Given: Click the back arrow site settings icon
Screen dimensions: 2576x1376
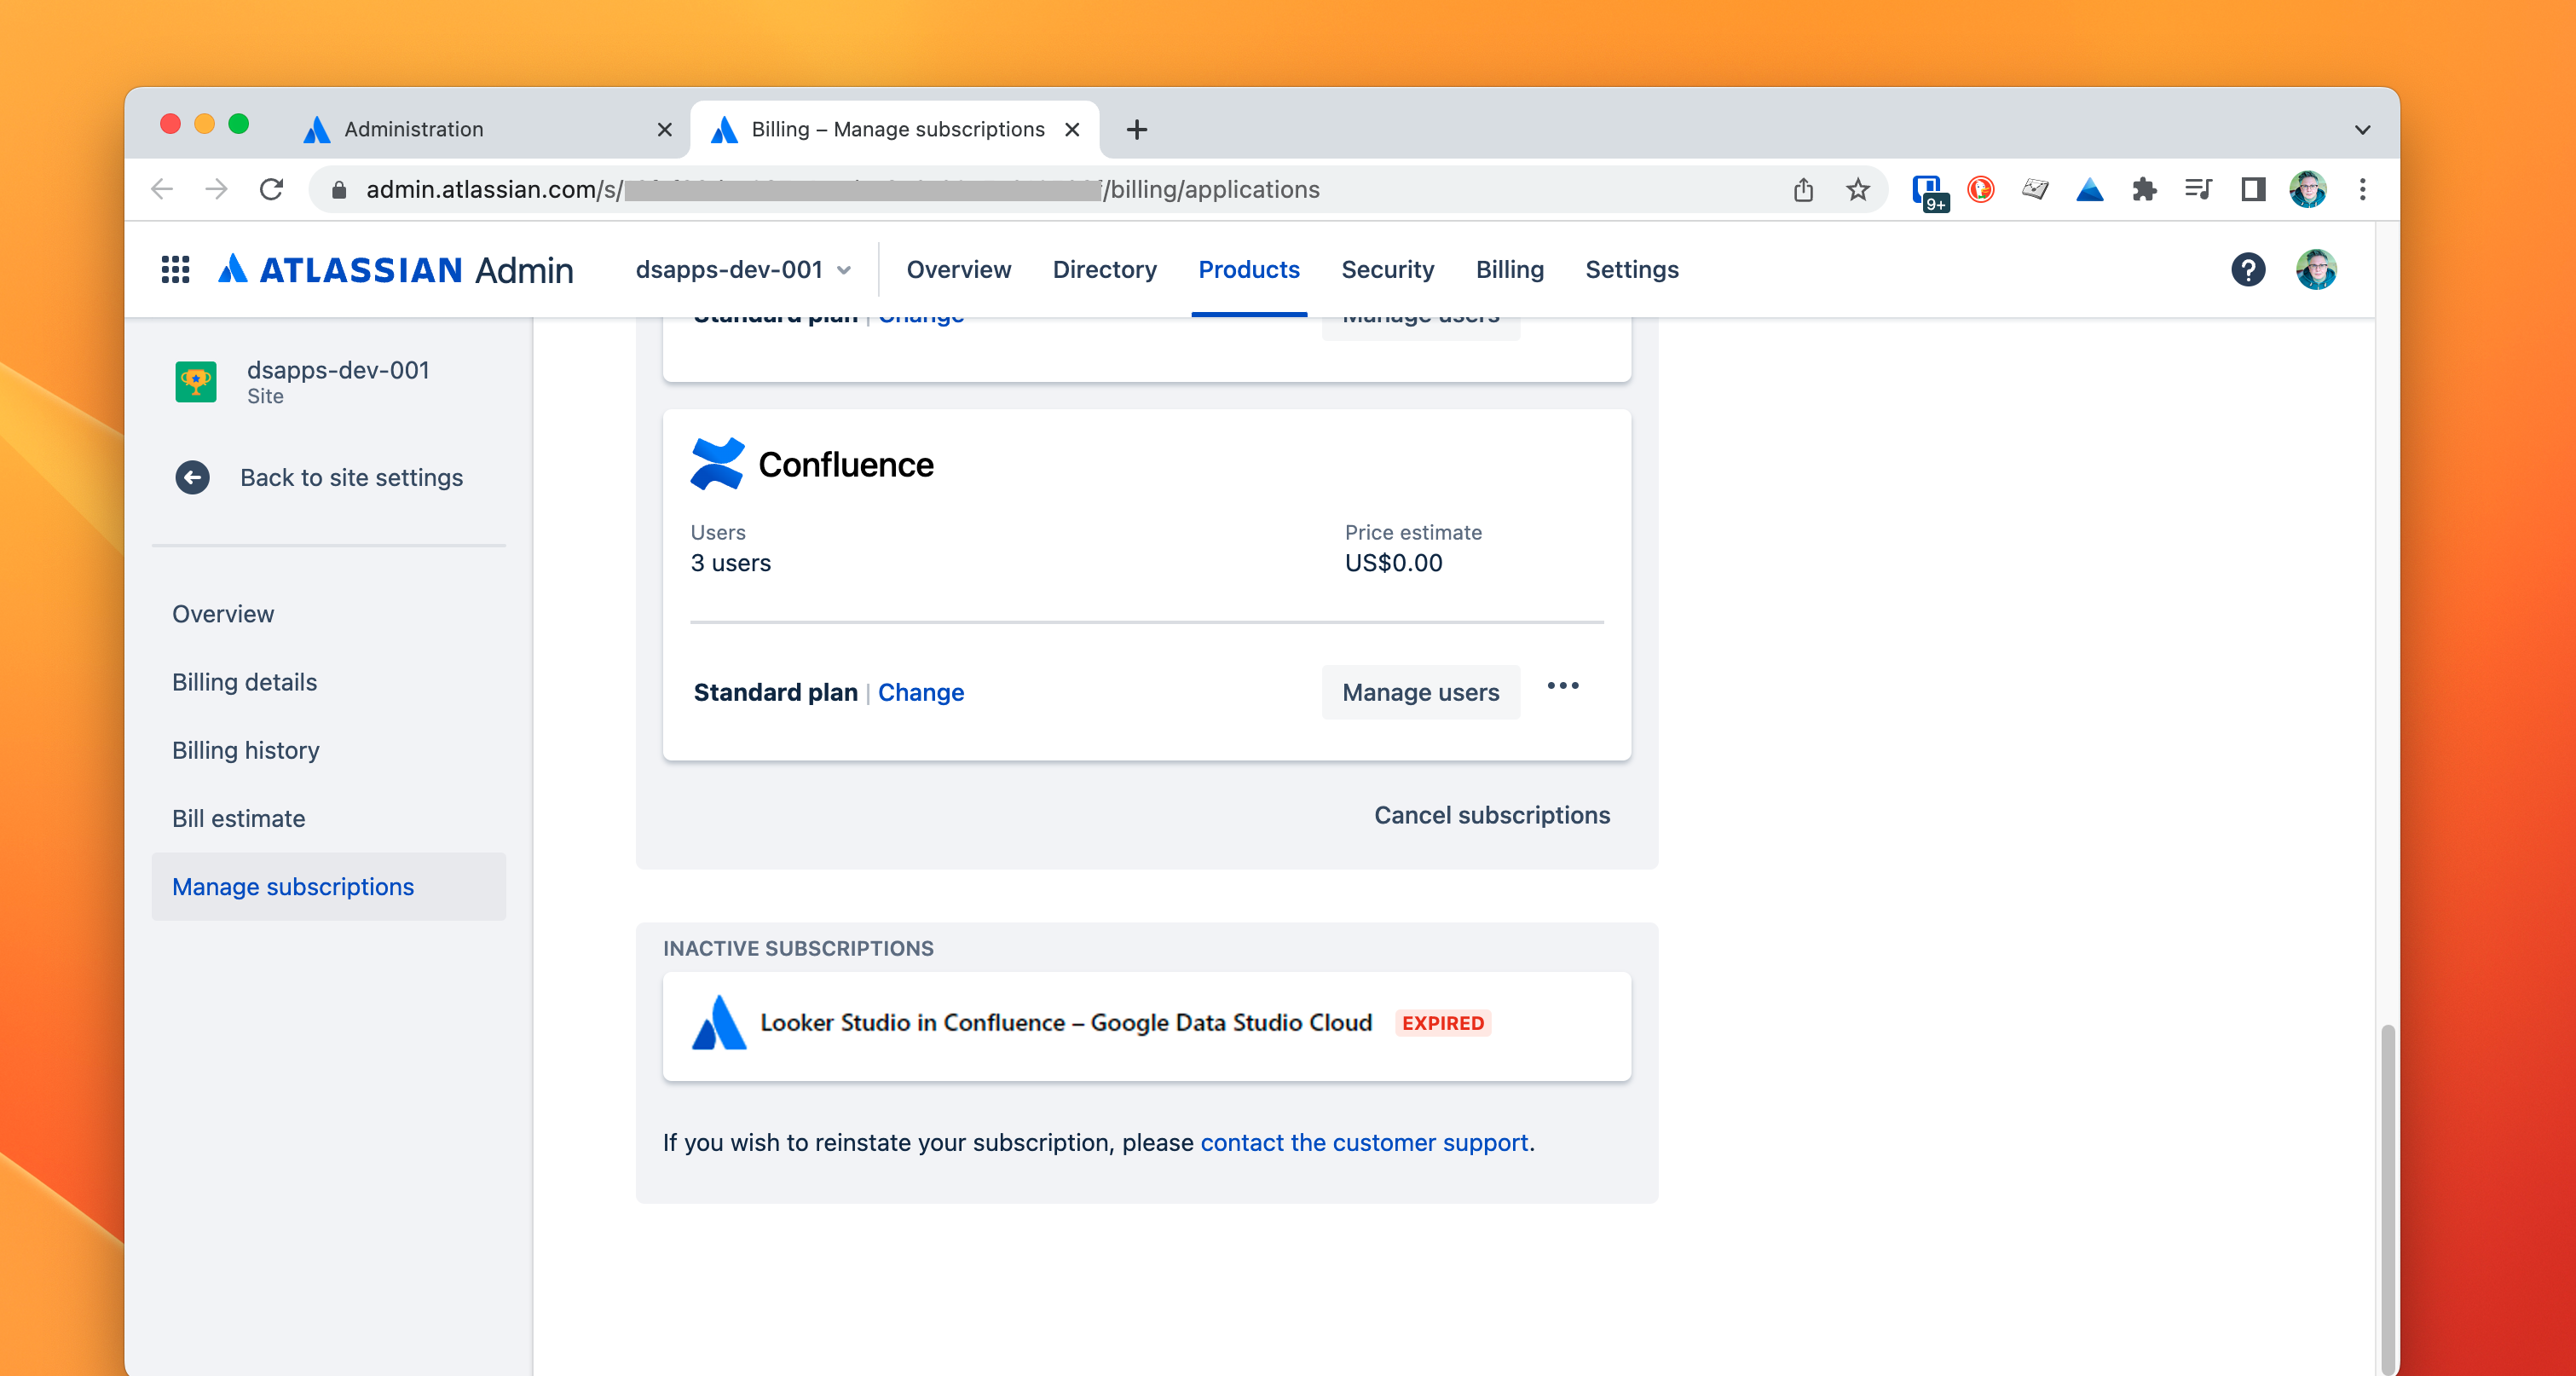Looking at the screenshot, I should pyautogui.click(x=193, y=477).
